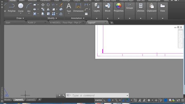
Task: Open workspace switching gear in status bar
Action: (x=149, y=100)
